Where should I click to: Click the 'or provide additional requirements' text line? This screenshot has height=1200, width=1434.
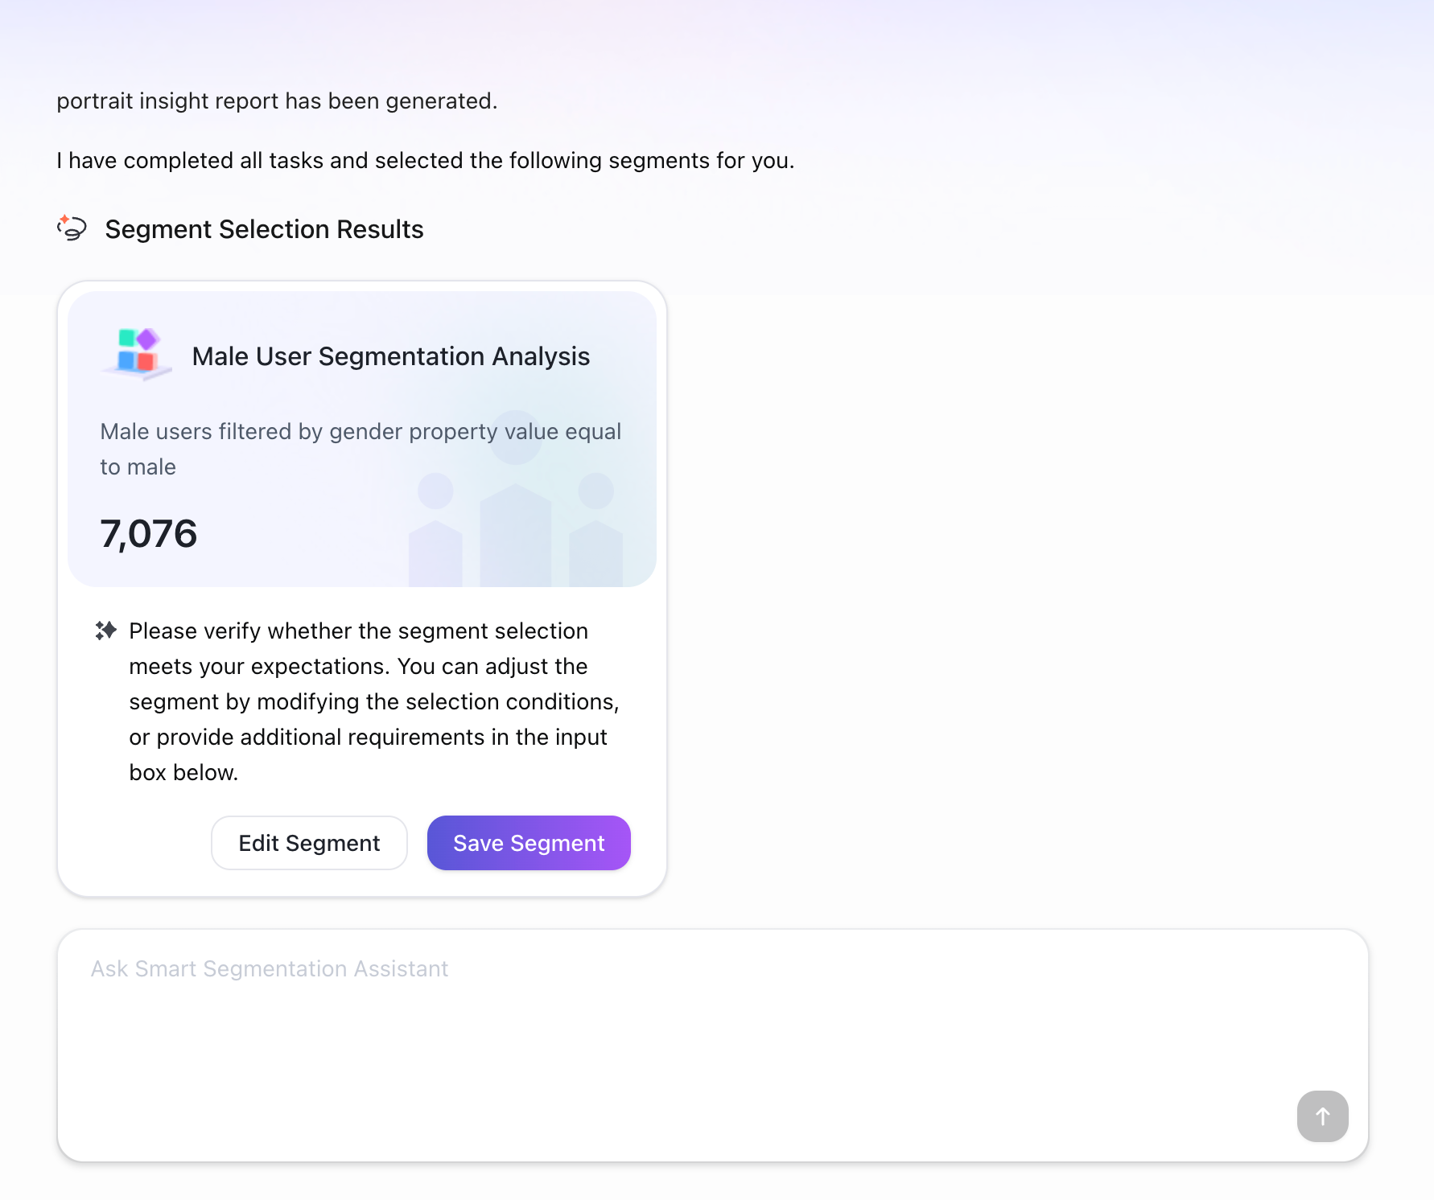click(x=368, y=738)
